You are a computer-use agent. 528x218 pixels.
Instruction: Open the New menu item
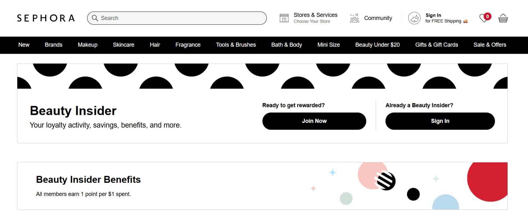point(24,45)
